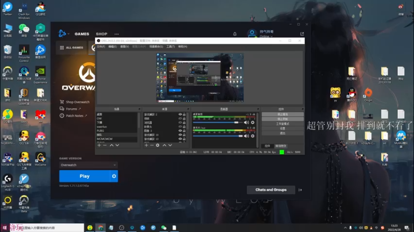Click the blue Play button
Viewport: 414px width, 232px height.
click(84, 176)
